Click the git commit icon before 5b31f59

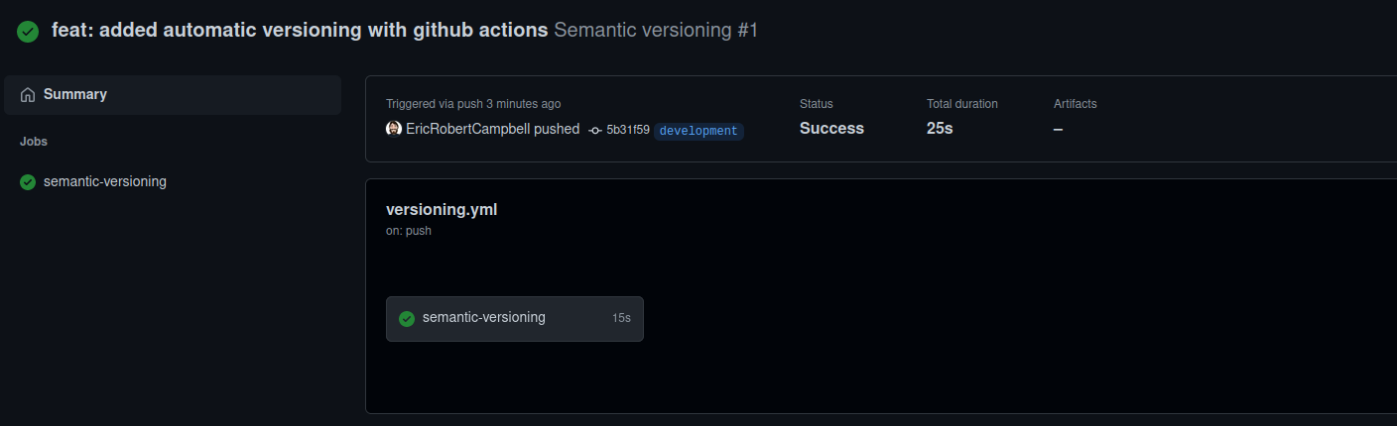tap(595, 130)
